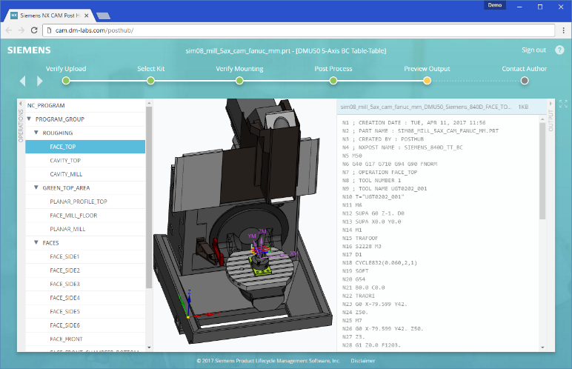This screenshot has height=369, width=572.
Task: Click the page info icon in address bar
Action: click(x=49, y=30)
